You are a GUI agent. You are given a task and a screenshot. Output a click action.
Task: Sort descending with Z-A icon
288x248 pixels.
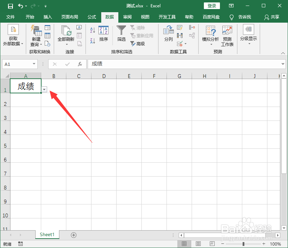click(93, 41)
